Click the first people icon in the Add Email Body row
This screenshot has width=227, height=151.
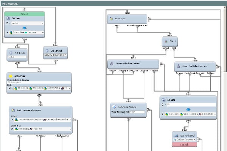16,88
